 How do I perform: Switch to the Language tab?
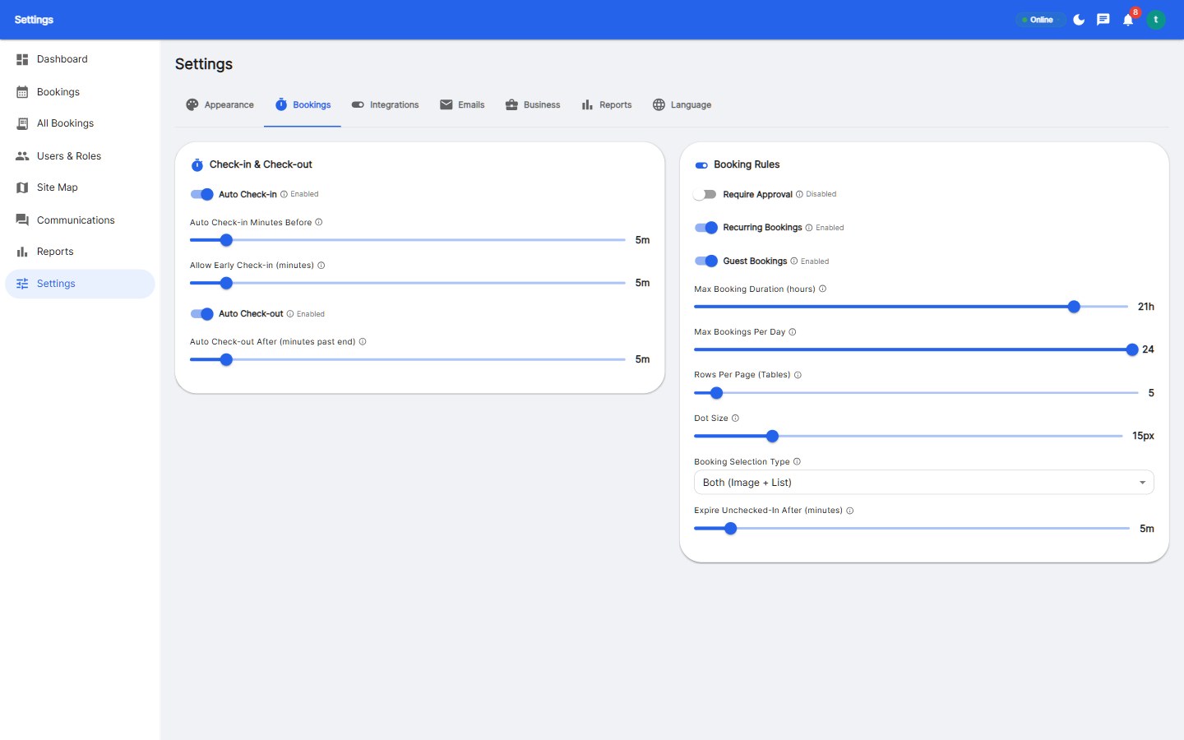tap(682, 104)
